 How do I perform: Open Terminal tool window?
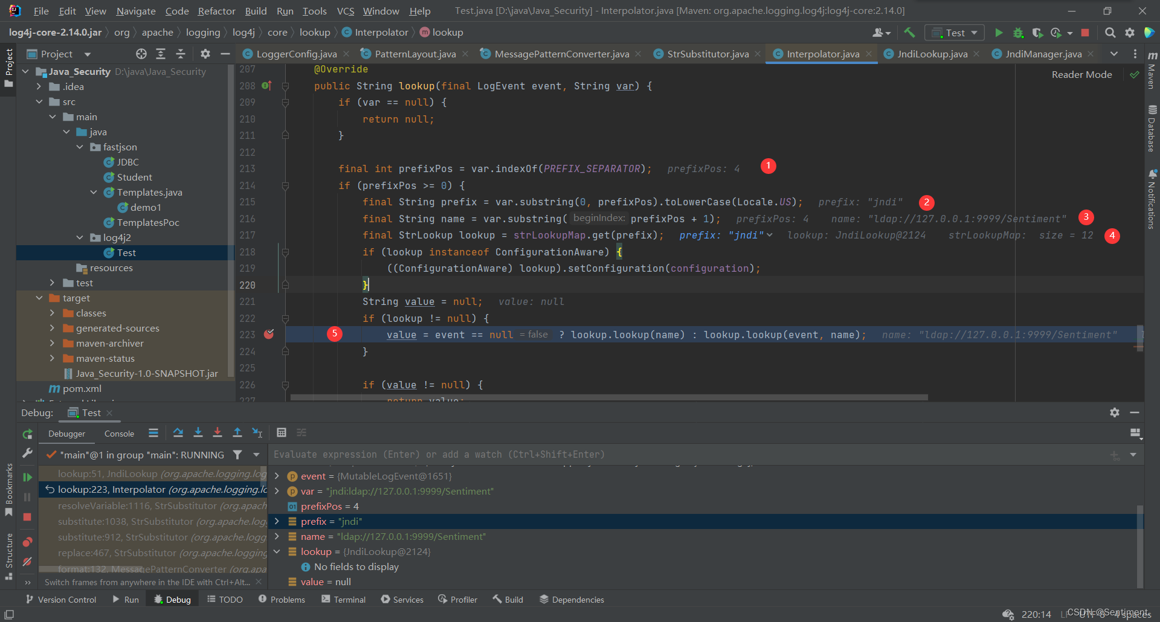(x=343, y=599)
